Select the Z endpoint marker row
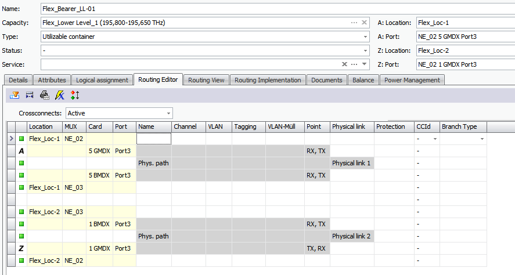 21,248
